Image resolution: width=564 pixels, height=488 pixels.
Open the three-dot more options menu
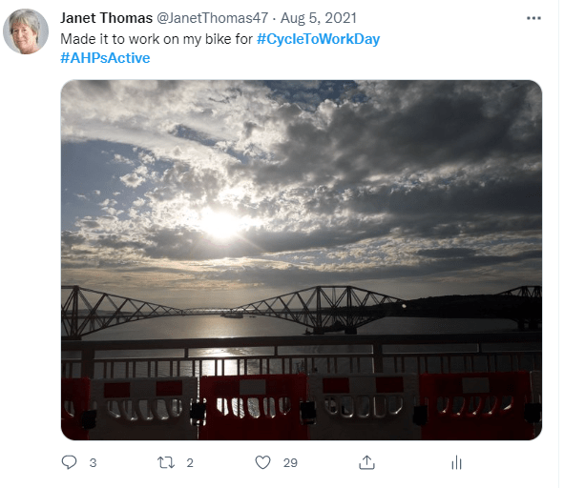pos(533,18)
